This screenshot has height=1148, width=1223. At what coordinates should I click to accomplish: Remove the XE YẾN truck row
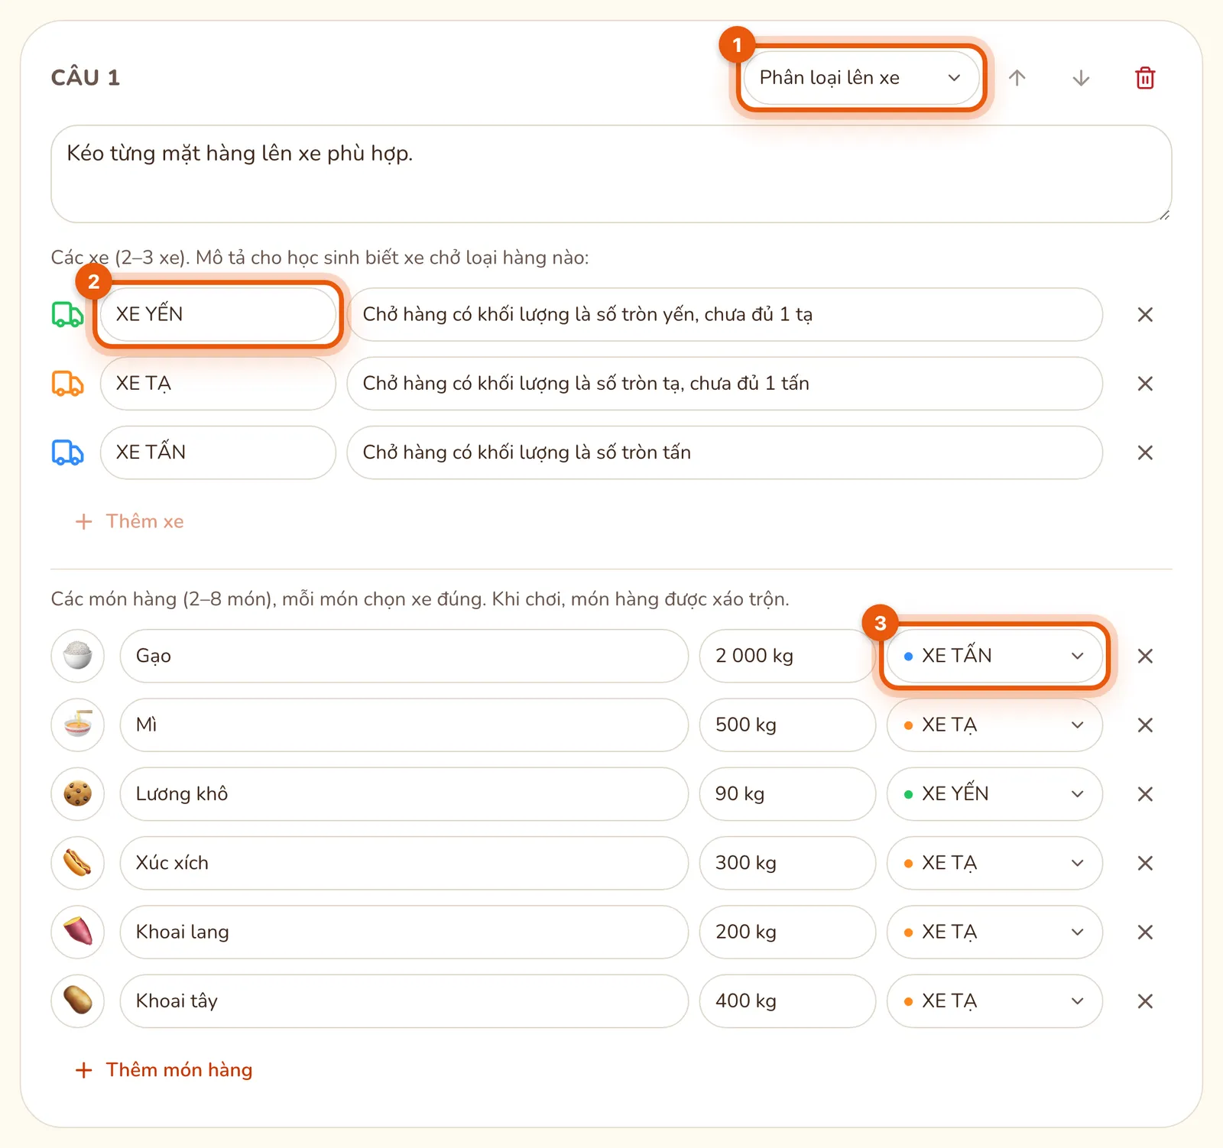1145,315
